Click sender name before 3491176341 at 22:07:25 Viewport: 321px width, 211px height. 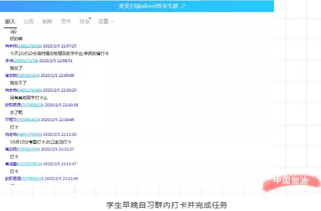[x=11, y=46]
